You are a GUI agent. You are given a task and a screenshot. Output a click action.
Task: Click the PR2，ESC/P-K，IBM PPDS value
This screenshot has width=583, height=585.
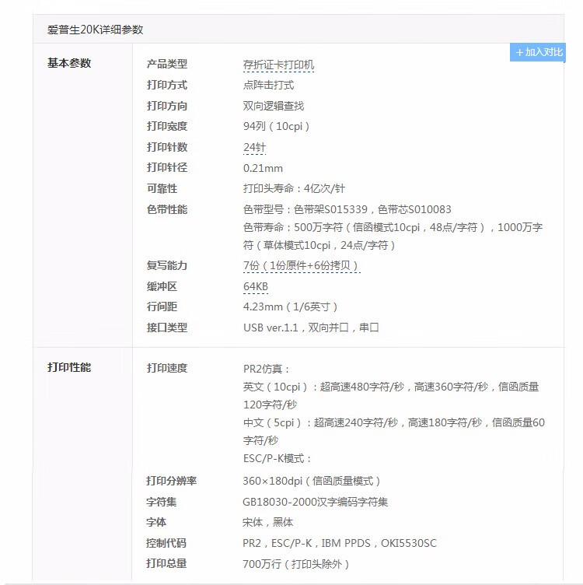pyautogui.click(x=340, y=543)
